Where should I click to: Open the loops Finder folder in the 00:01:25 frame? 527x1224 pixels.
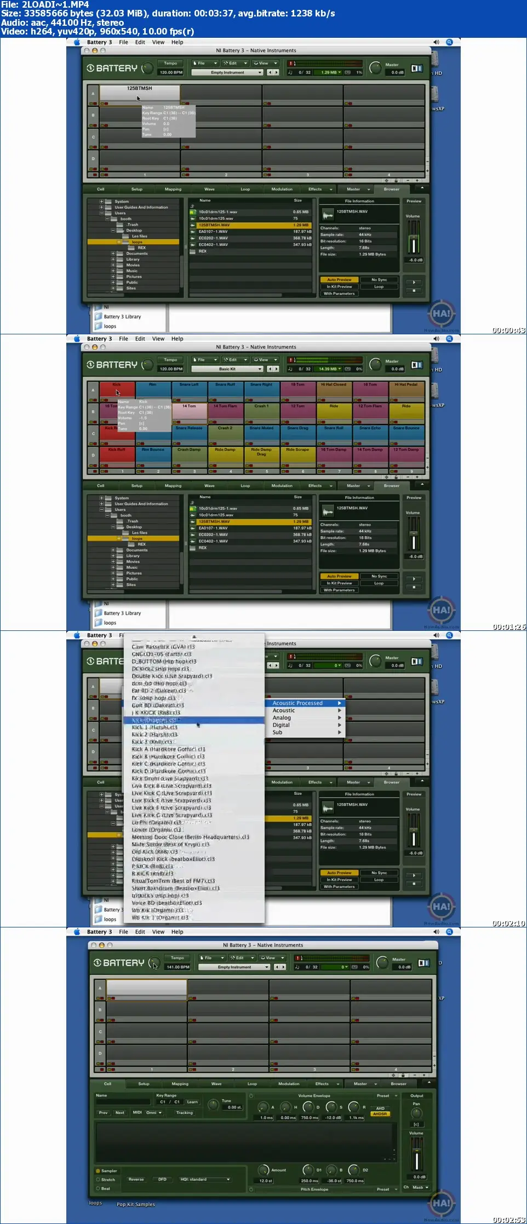tap(106, 623)
